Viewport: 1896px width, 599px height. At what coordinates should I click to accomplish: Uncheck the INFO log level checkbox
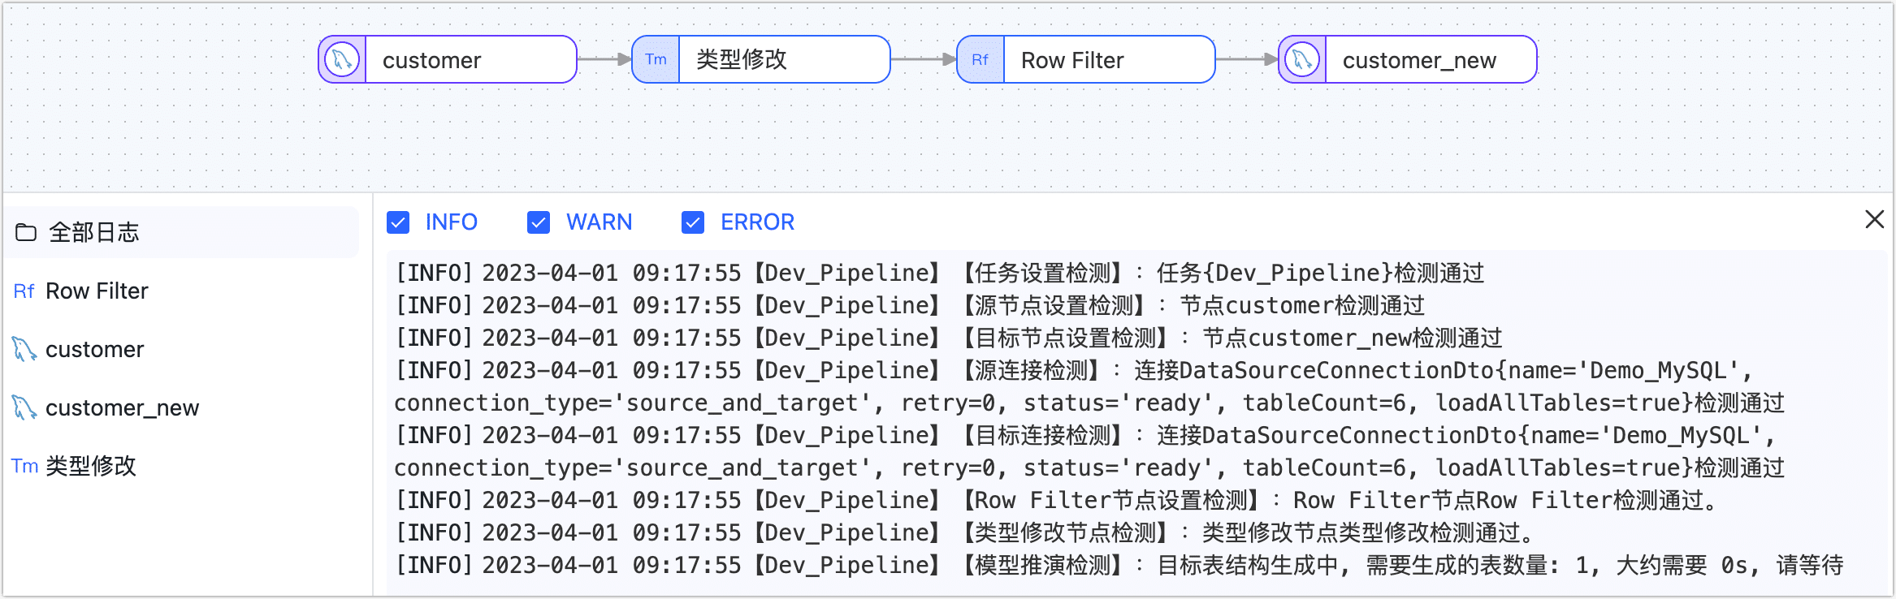pos(398,222)
